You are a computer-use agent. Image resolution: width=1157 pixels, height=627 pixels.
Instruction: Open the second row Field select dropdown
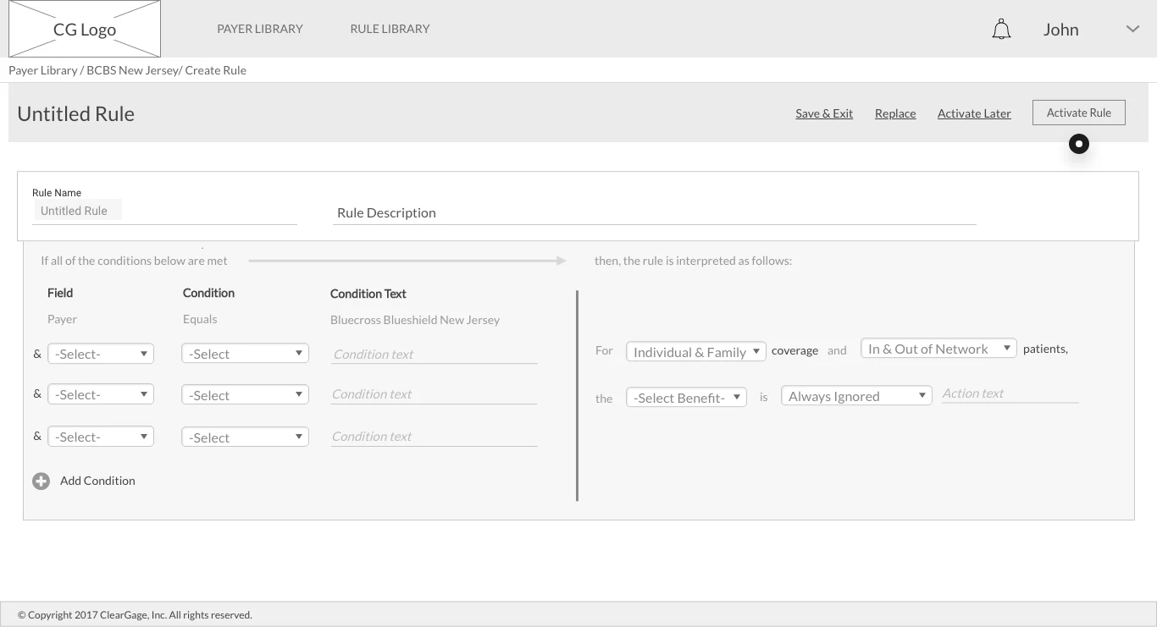coord(101,394)
